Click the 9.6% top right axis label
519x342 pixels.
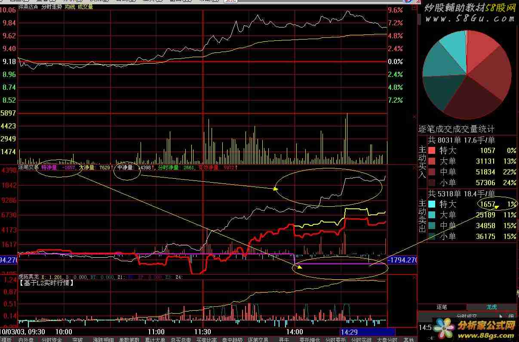(x=395, y=10)
